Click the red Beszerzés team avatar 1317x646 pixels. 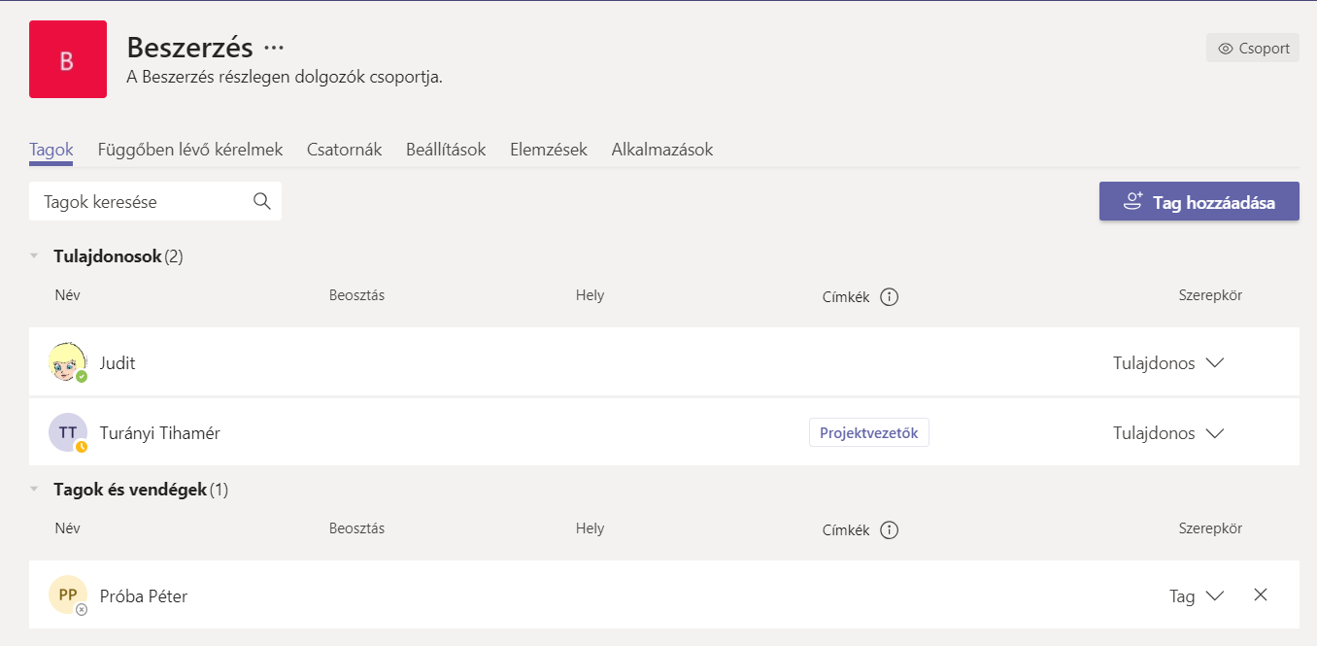[x=67, y=59]
